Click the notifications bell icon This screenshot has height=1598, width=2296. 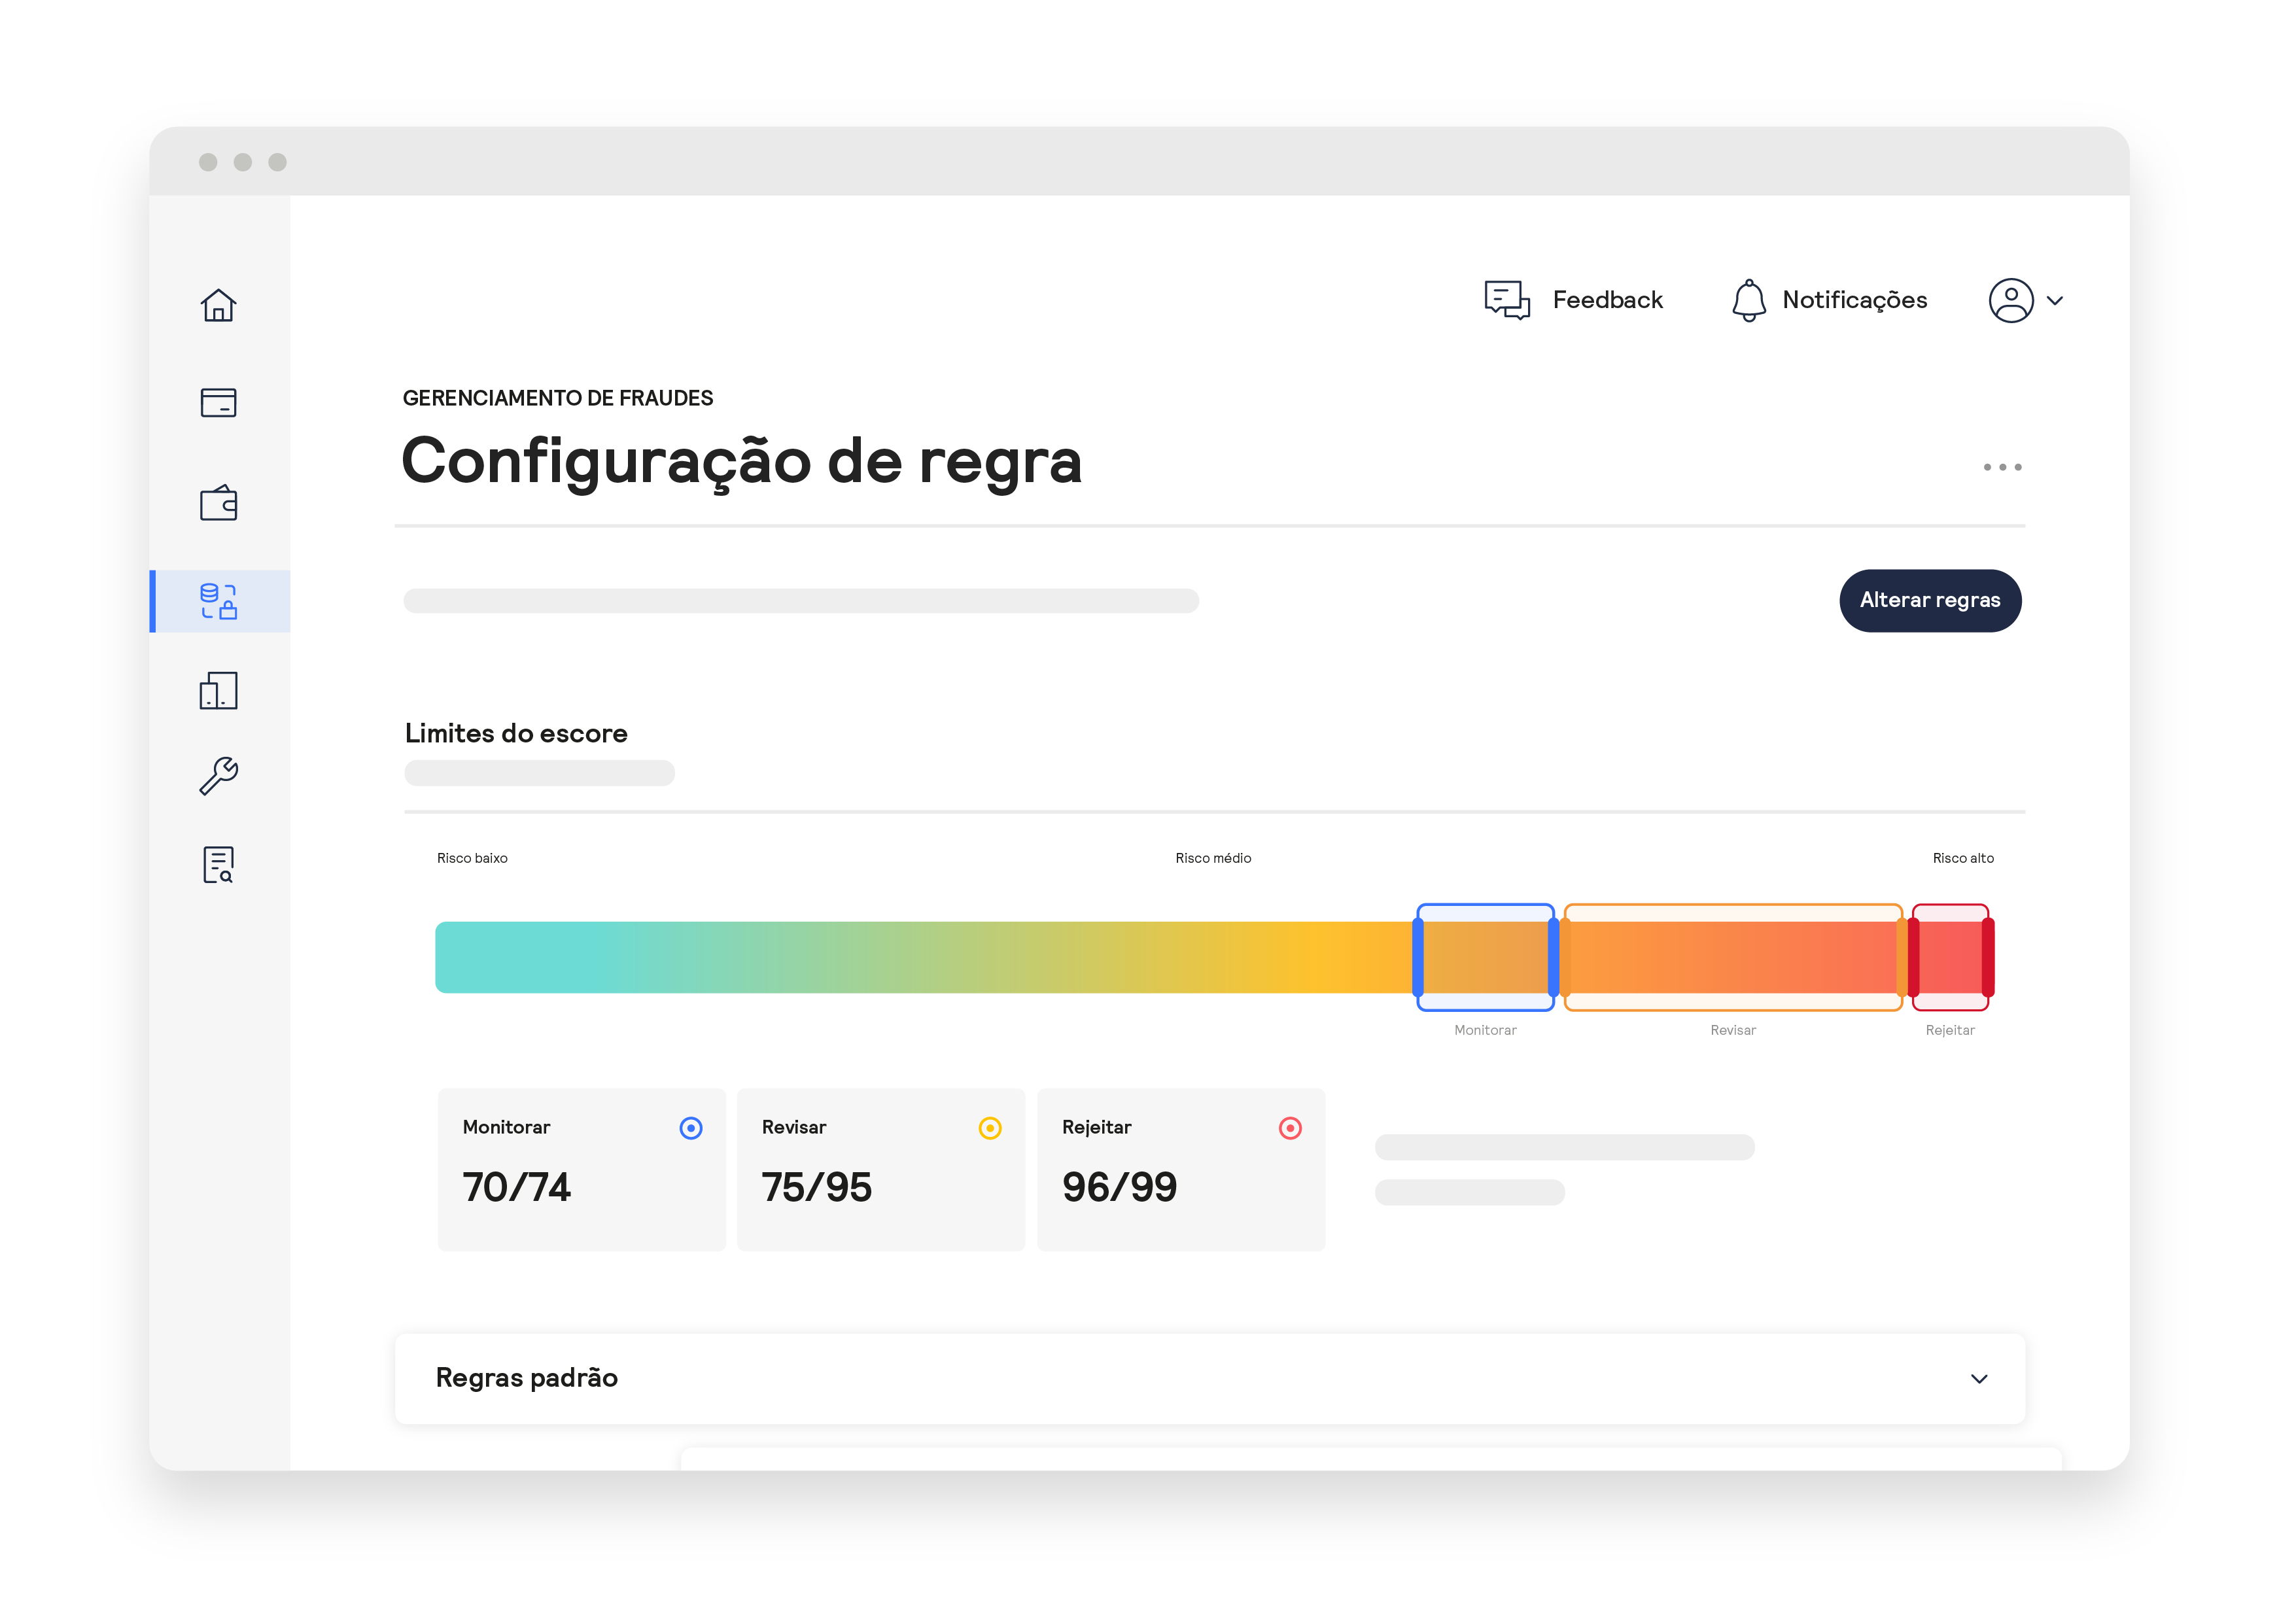[1749, 299]
